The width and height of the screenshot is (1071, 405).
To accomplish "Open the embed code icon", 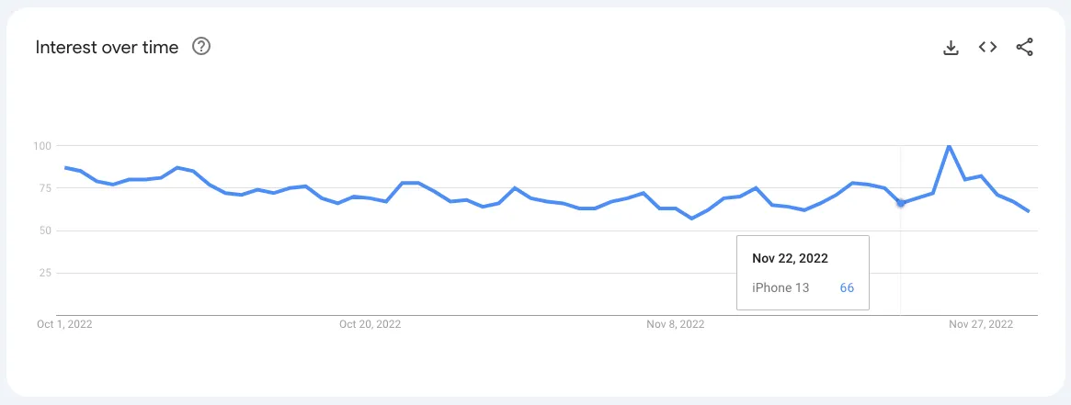I will pos(987,47).
